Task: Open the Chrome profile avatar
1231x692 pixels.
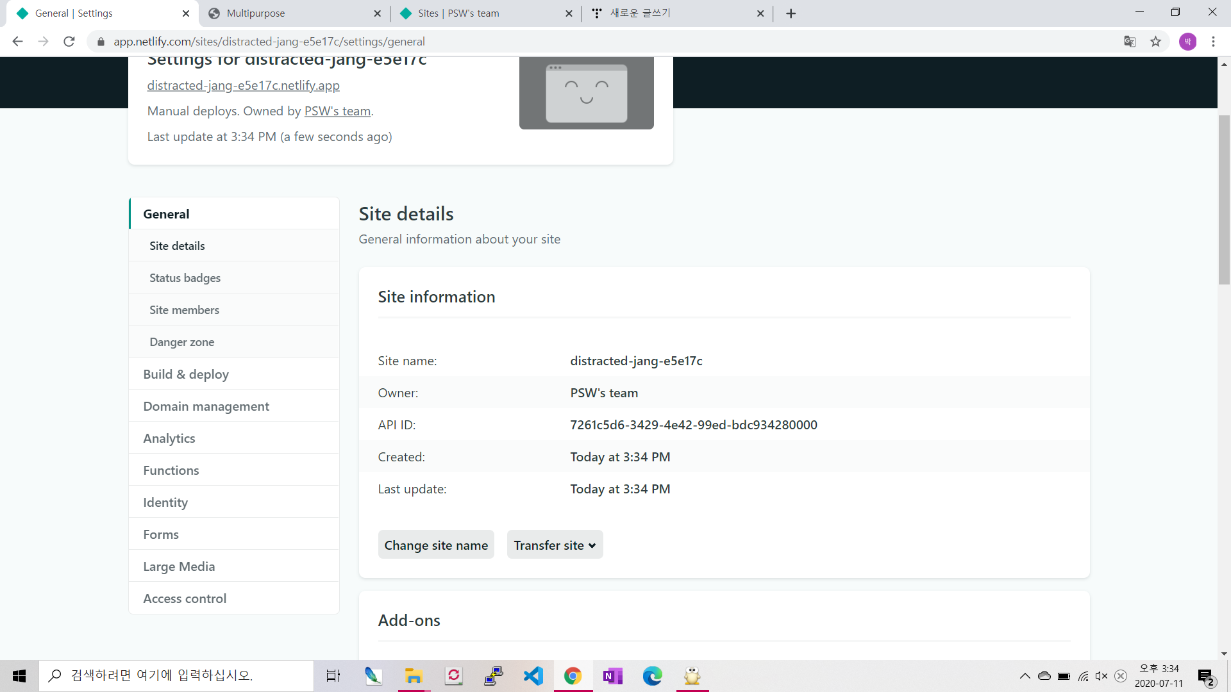Action: 1187,42
